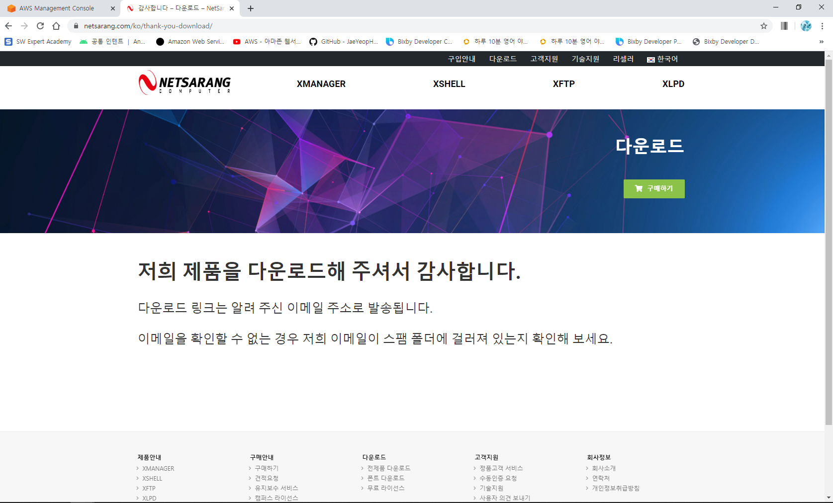833x503 pixels.
Task: Open 기술지원 in top menu
Action: (585, 59)
